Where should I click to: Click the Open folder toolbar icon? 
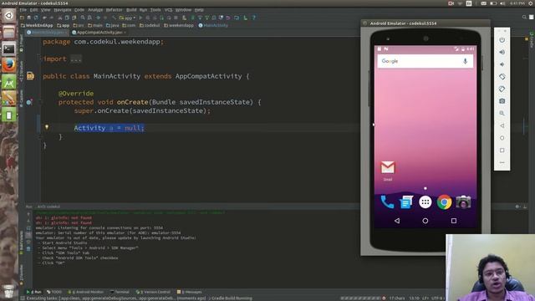click(23, 18)
